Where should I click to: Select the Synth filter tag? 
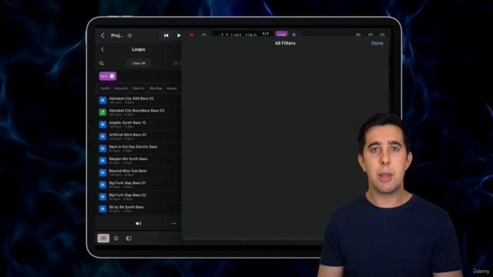pyautogui.click(x=105, y=88)
